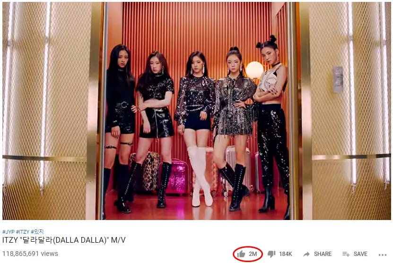Click the member with double bun hairstyle
The width and height of the screenshot is (393, 263).
pos(271,124)
